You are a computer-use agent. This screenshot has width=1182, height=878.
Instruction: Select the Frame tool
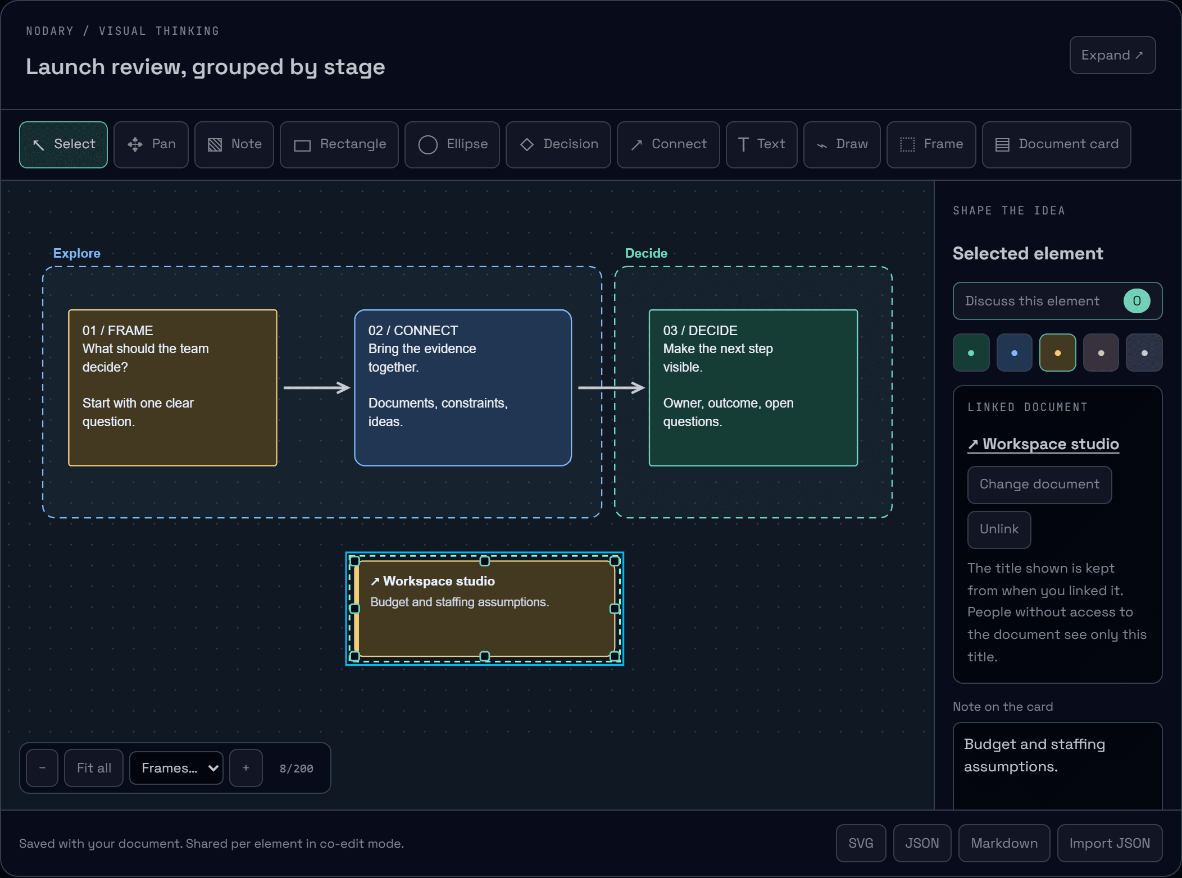pyautogui.click(x=931, y=145)
